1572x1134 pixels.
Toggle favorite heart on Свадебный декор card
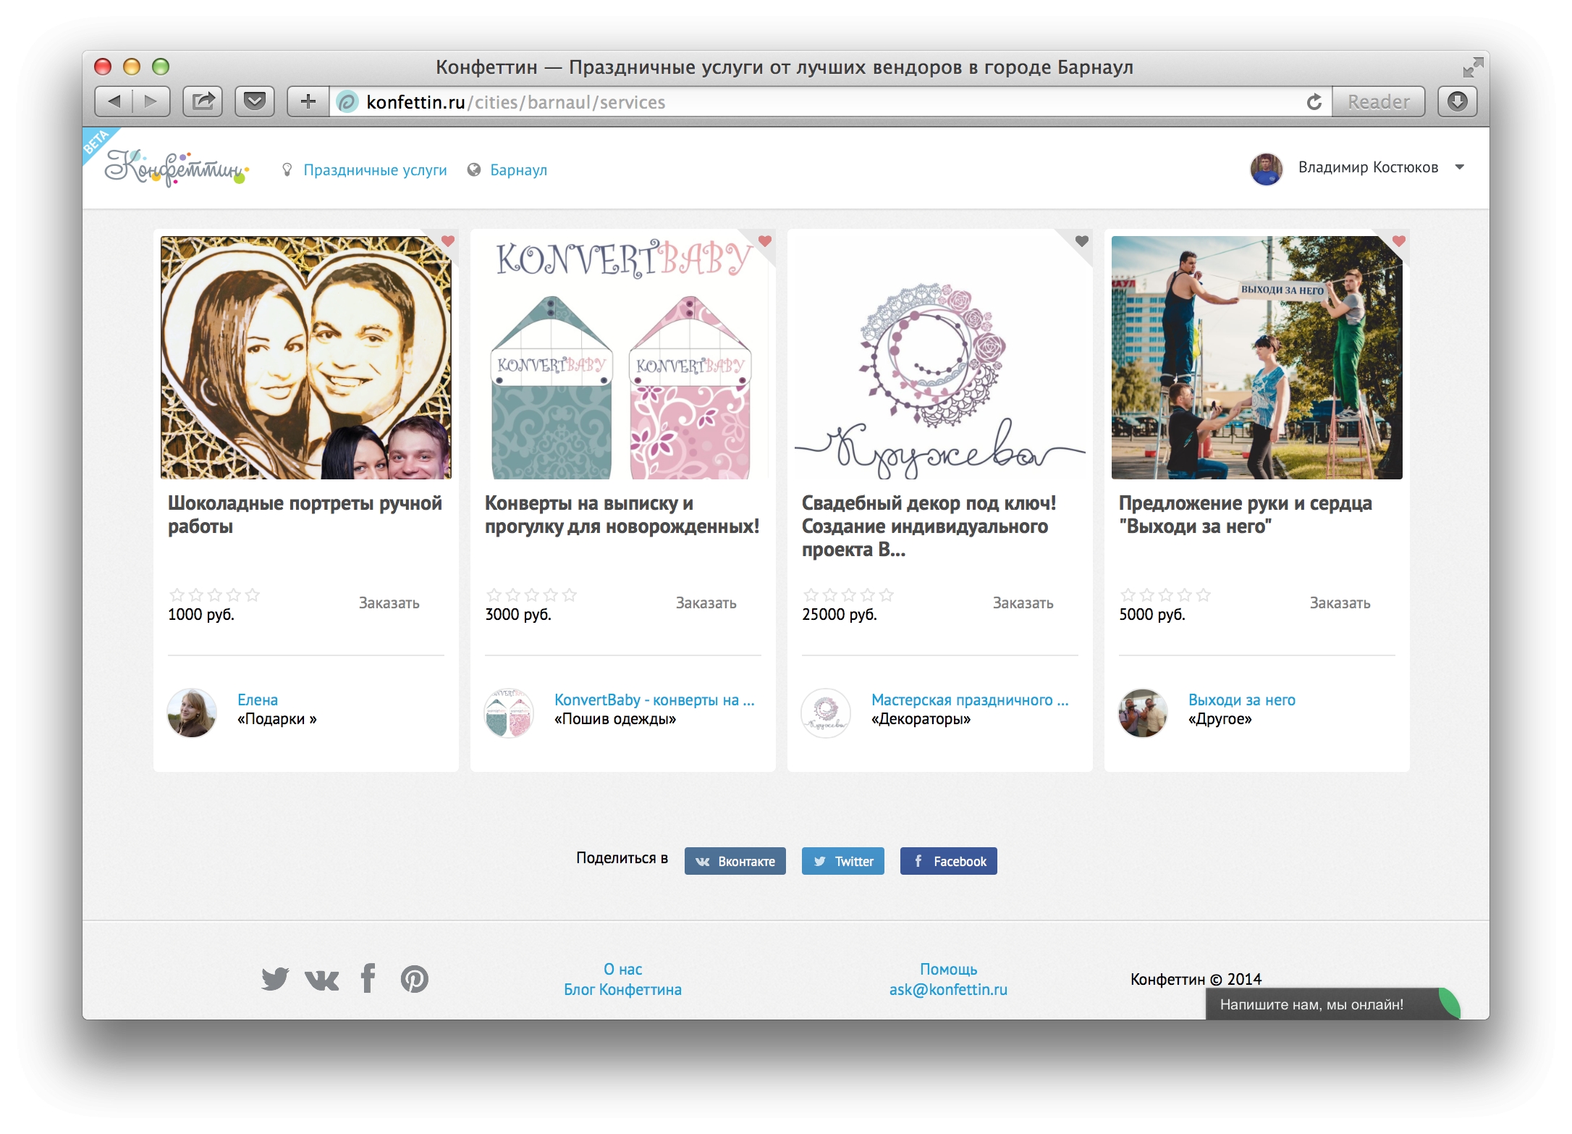click(1082, 241)
